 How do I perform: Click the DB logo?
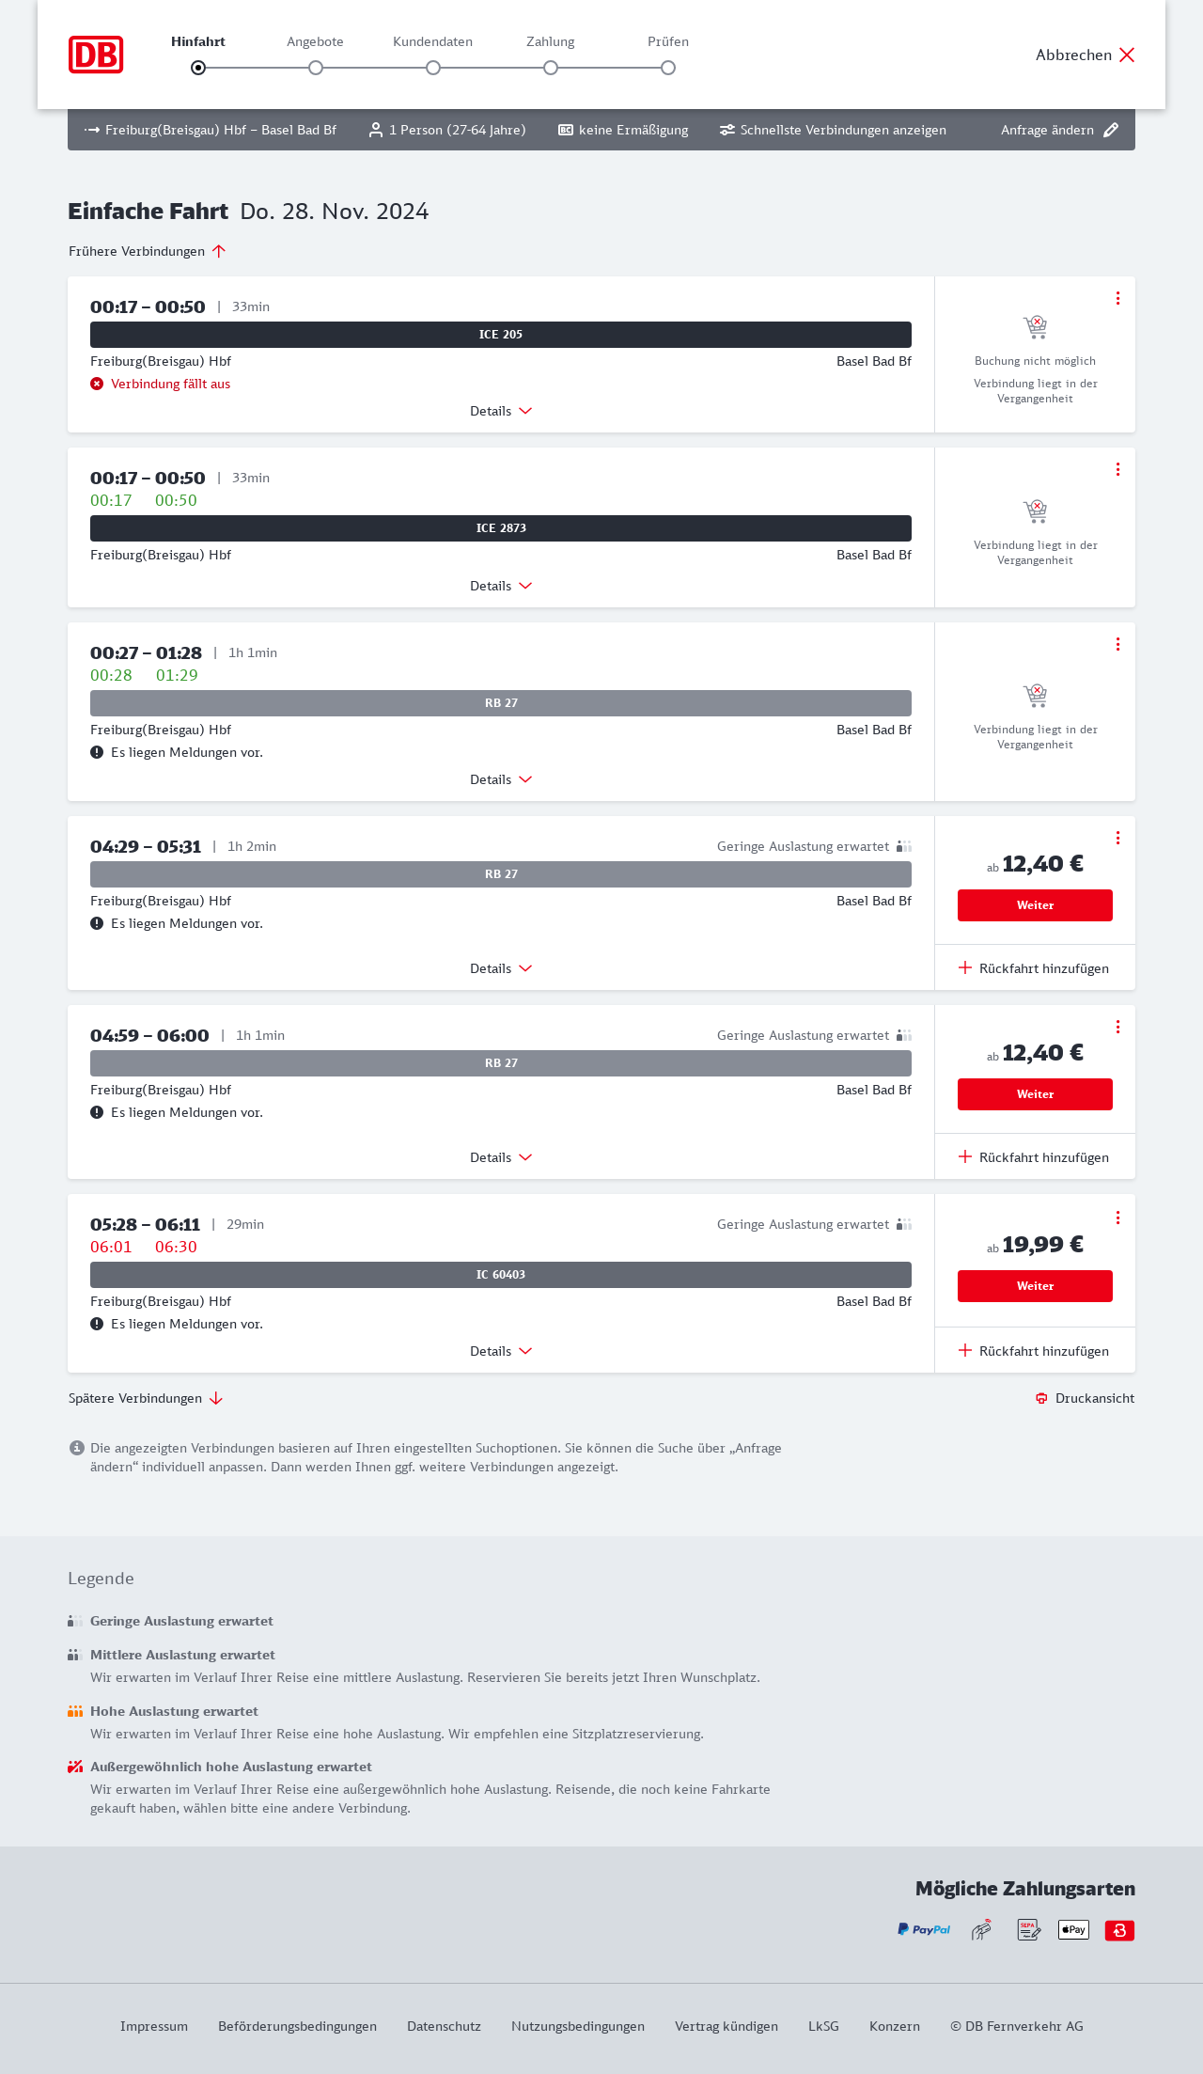click(x=96, y=55)
